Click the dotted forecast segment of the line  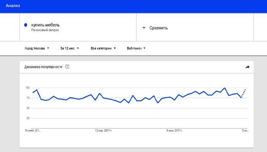pos(243,93)
